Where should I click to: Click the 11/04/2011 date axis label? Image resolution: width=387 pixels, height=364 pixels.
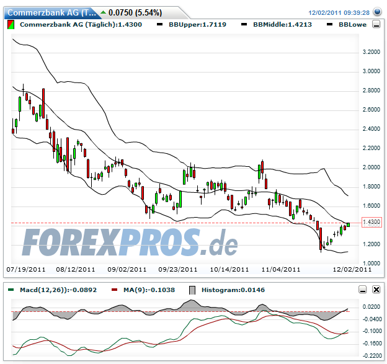tap(281, 269)
